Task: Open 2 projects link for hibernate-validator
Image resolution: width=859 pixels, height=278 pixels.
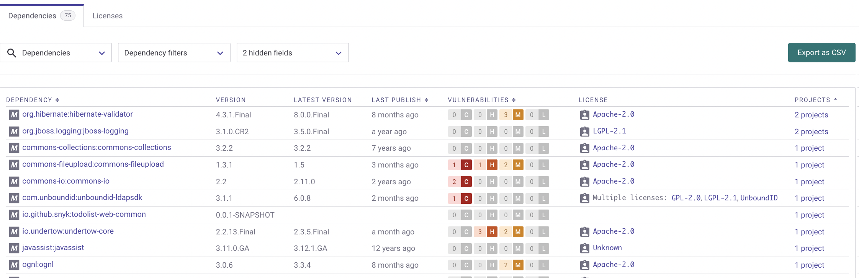Action: coord(811,115)
